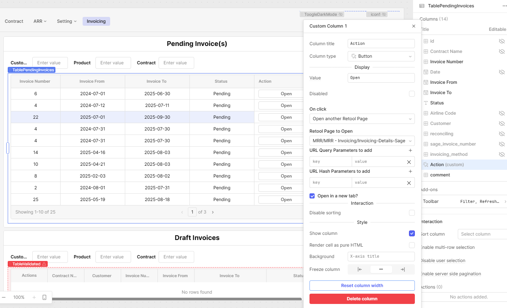
Task: Uncheck the Show column checkbox
Action: pyautogui.click(x=412, y=233)
